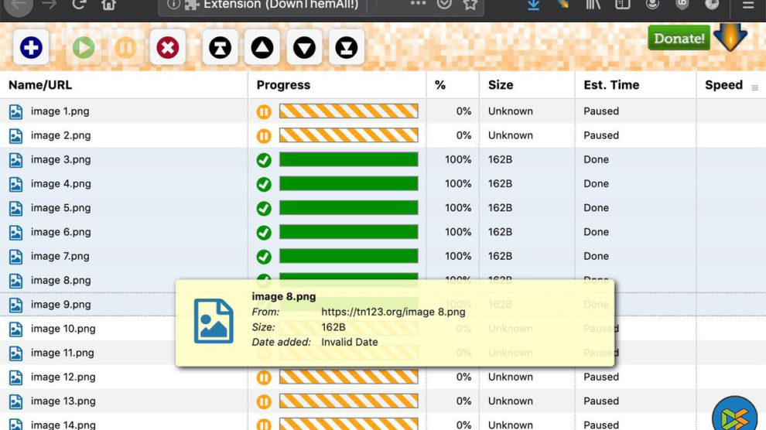Sort by the Est. Time column
This screenshot has width=766, height=430.
(611, 85)
